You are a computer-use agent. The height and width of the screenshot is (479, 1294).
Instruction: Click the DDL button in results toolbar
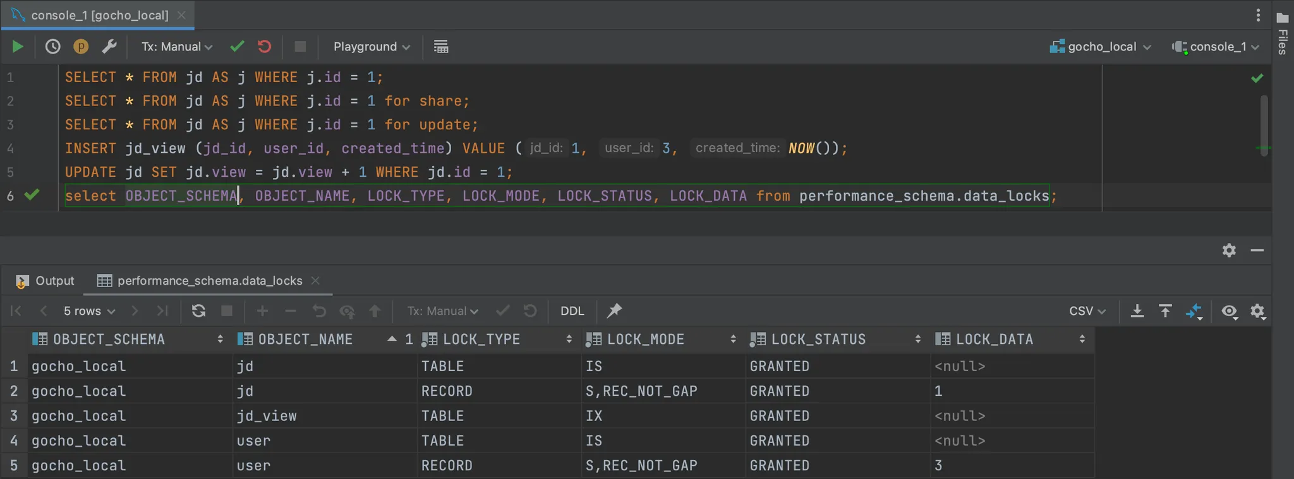(x=572, y=311)
